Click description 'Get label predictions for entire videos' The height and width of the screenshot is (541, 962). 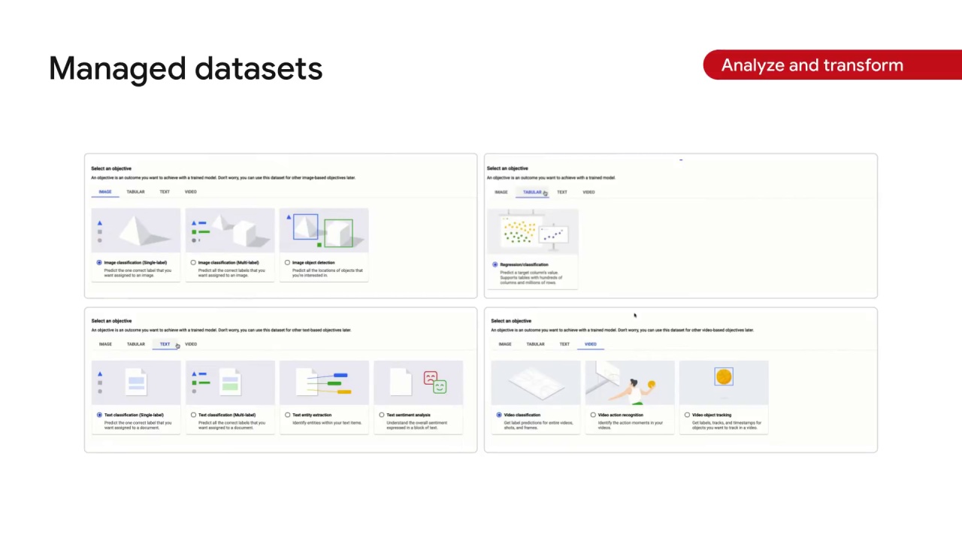pos(538,425)
